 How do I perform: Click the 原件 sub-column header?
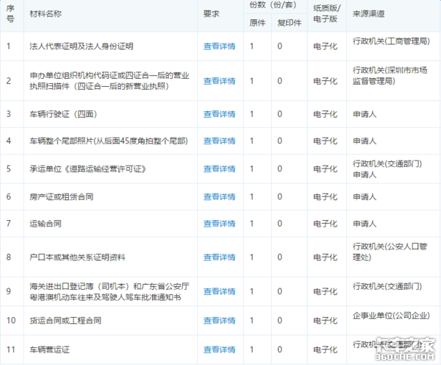click(258, 22)
